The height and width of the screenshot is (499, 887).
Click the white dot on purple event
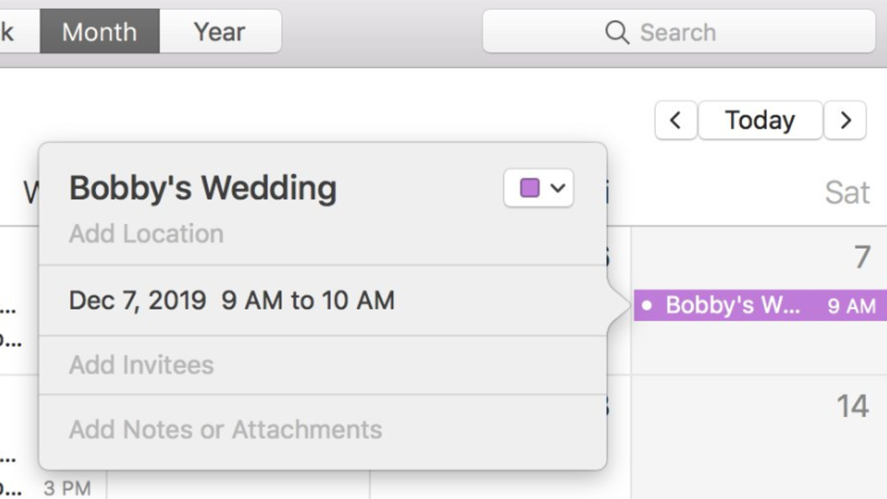pos(648,305)
